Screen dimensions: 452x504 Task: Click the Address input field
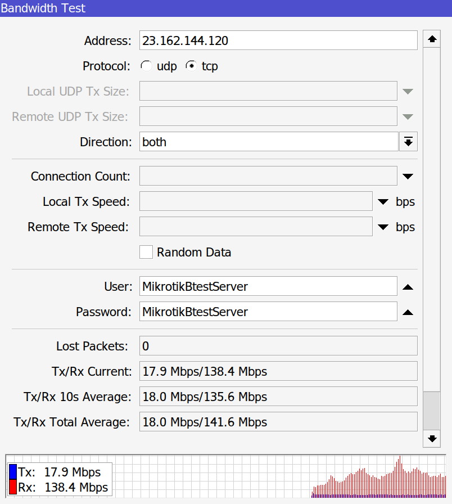click(x=278, y=40)
